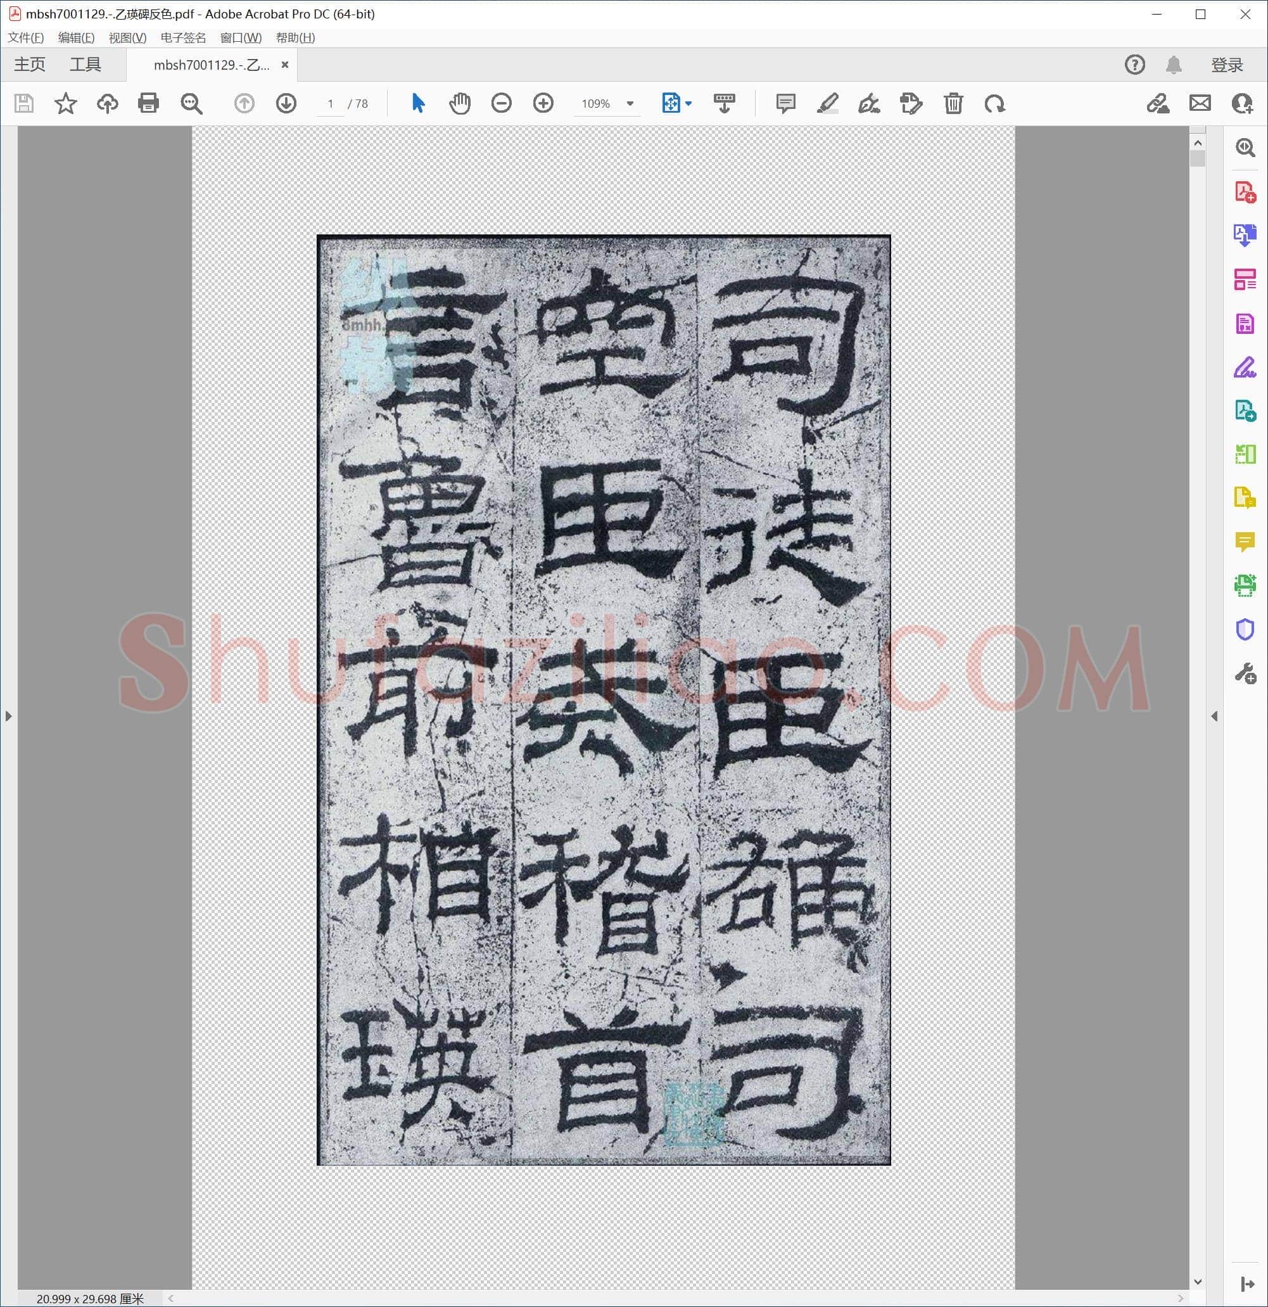Click the horizontal scrollbar left arrow
Screen dimensions: 1268x1307
pos(172,1298)
